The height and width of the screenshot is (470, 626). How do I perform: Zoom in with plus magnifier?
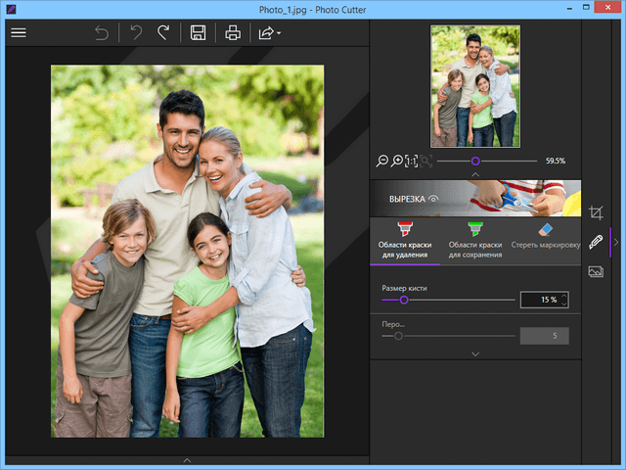tap(397, 161)
